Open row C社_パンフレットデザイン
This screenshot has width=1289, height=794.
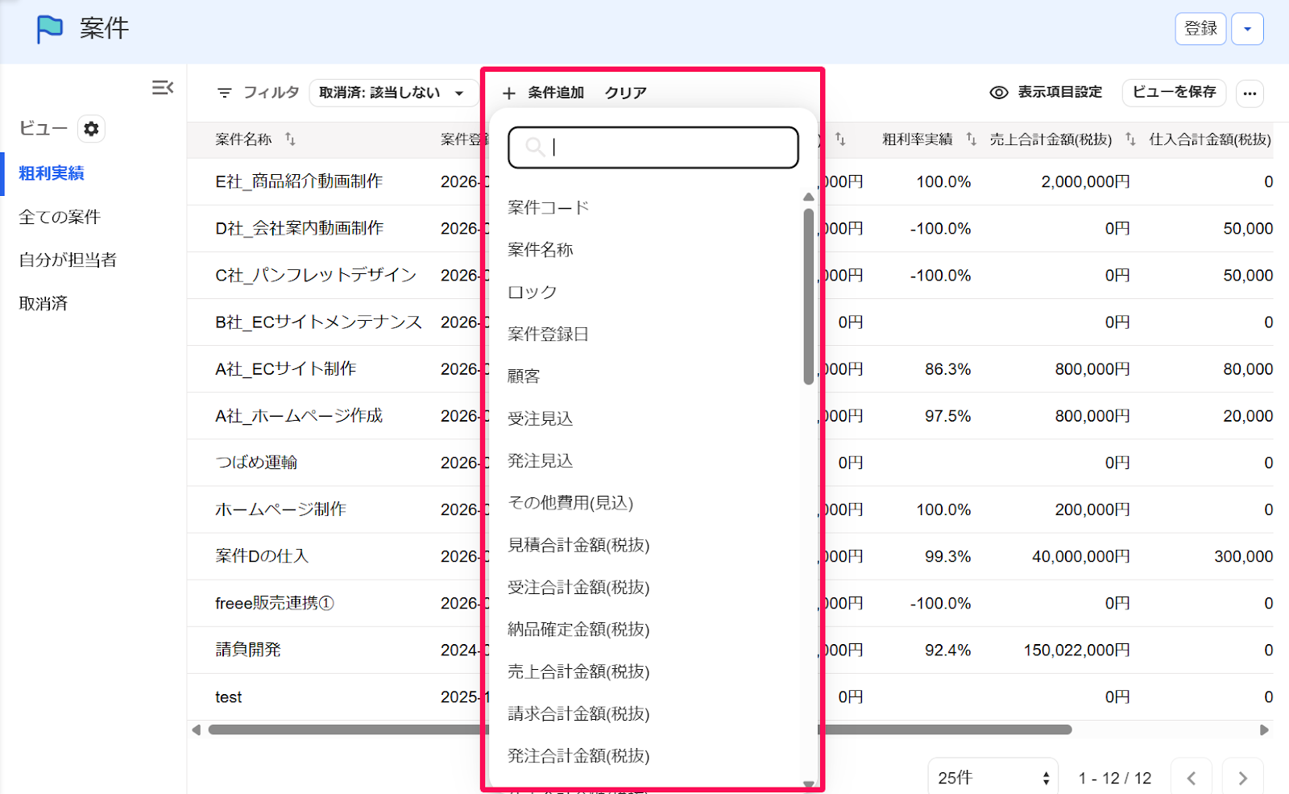point(316,276)
